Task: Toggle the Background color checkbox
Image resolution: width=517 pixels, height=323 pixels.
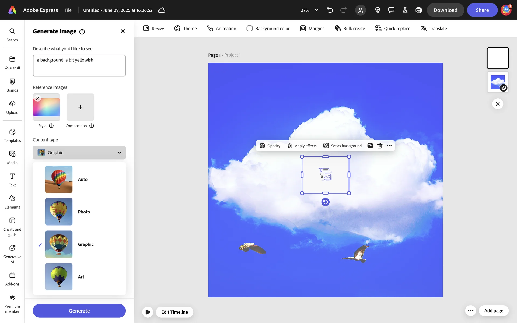Action: (250, 29)
